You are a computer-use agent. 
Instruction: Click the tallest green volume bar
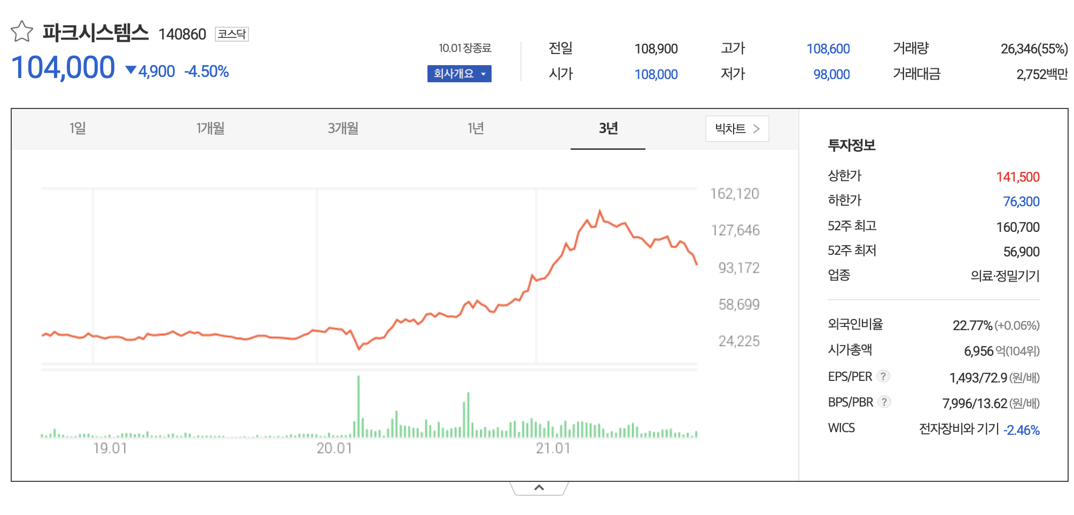coord(359,407)
